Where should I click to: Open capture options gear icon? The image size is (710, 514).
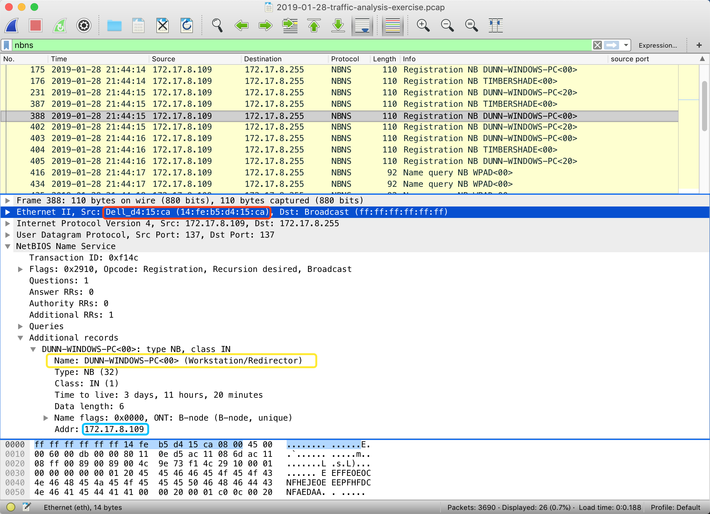pyautogui.click(x=84, y=25)
